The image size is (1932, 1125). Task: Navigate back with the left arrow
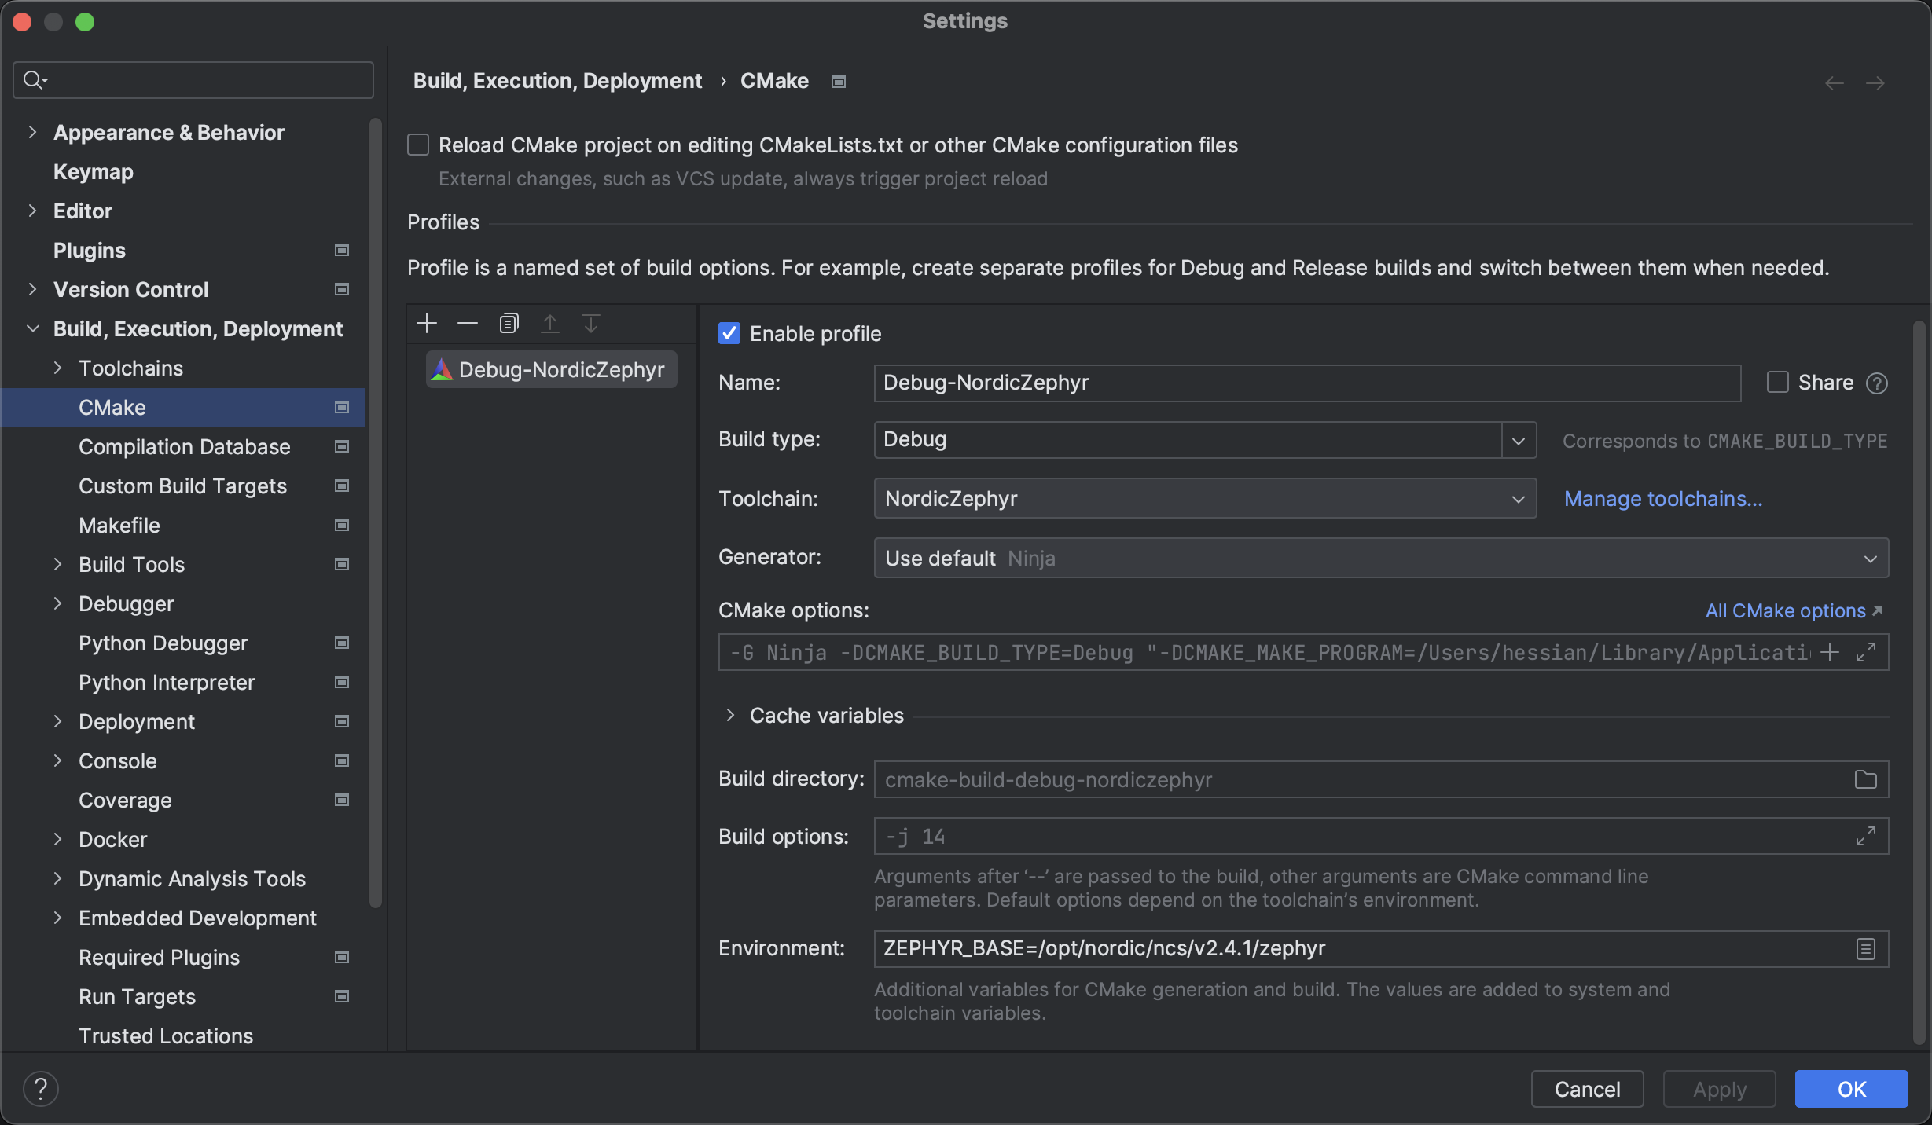[1835, 83]
